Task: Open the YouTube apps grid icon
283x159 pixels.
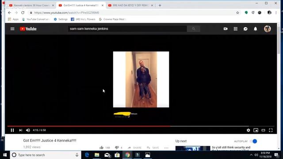Action: [x=236, y=29]
